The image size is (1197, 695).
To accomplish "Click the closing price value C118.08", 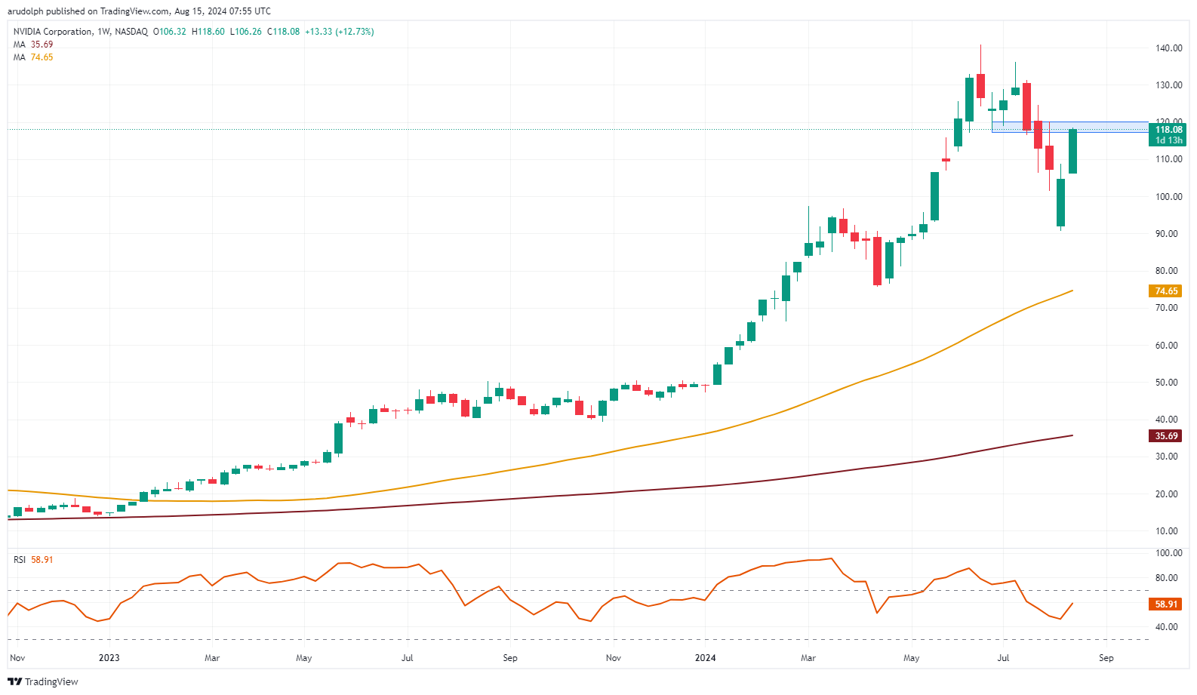I will click(x=283, y=32).
